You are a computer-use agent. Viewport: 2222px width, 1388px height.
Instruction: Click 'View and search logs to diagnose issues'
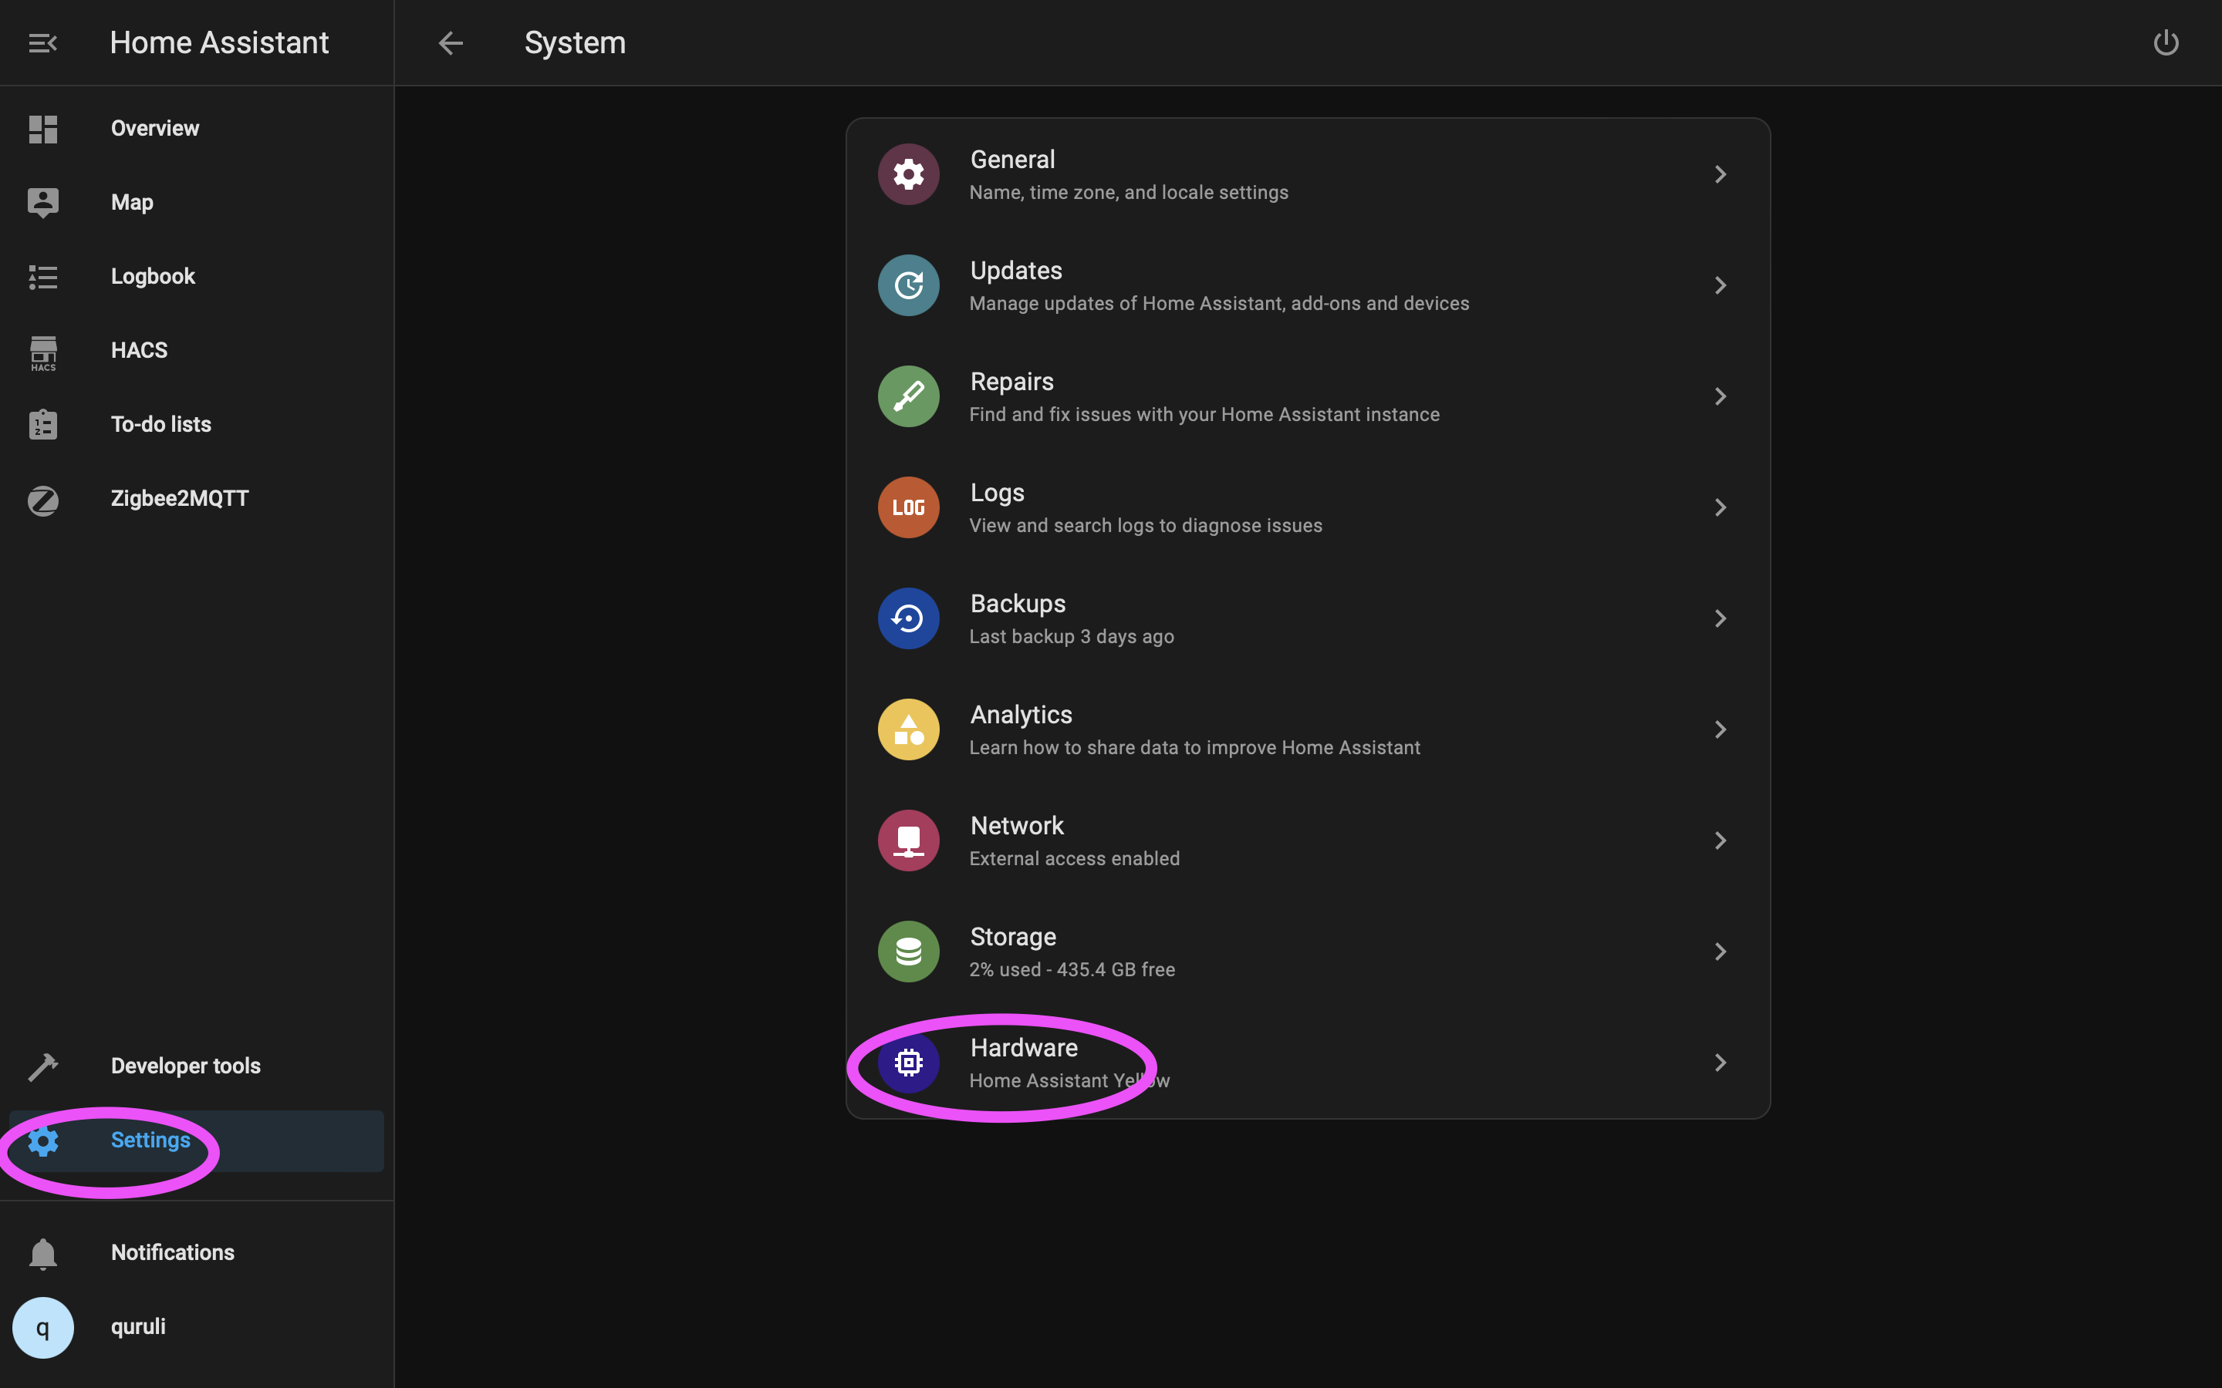click(1146, 526)
